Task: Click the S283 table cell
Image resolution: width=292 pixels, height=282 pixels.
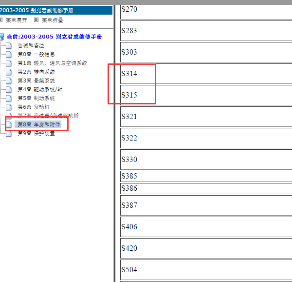Action: point(206,31)
